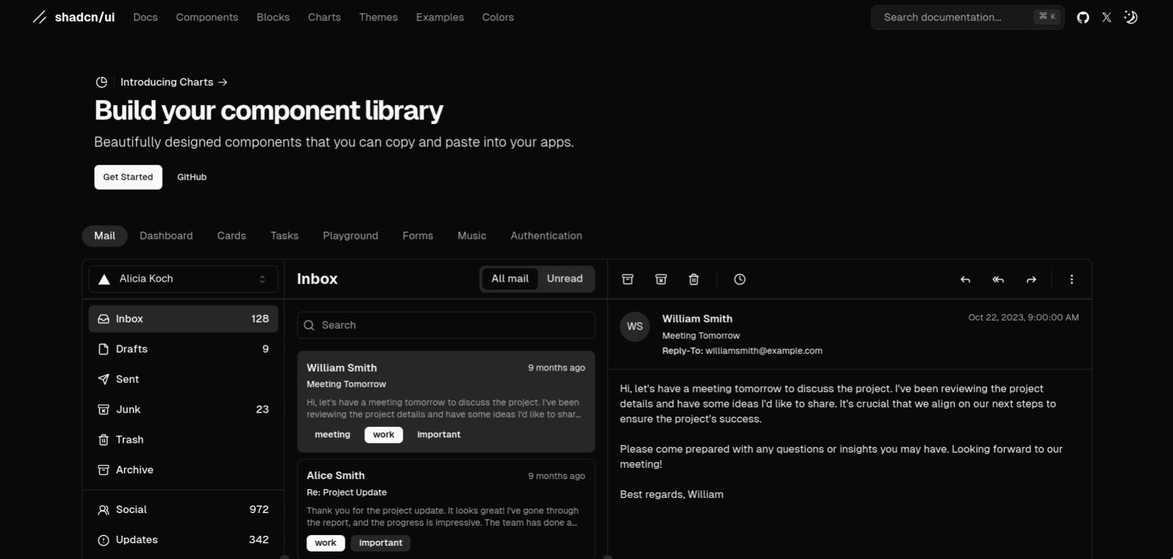1173x559 pixels.
Task: Switch to the Authentication example tab
Action: pyautogui.click(x=547, y=236)
